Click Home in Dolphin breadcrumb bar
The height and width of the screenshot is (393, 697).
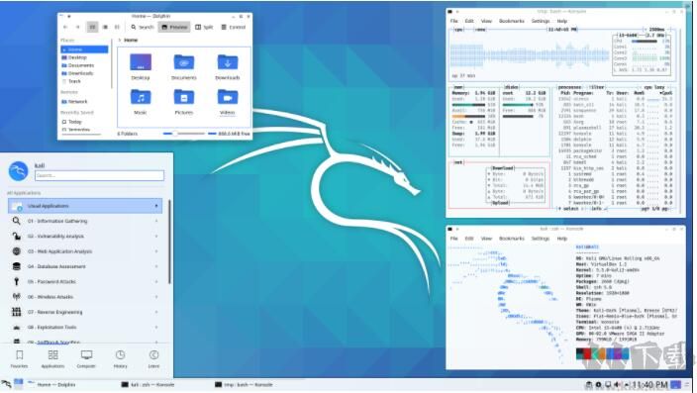(131, 40)
